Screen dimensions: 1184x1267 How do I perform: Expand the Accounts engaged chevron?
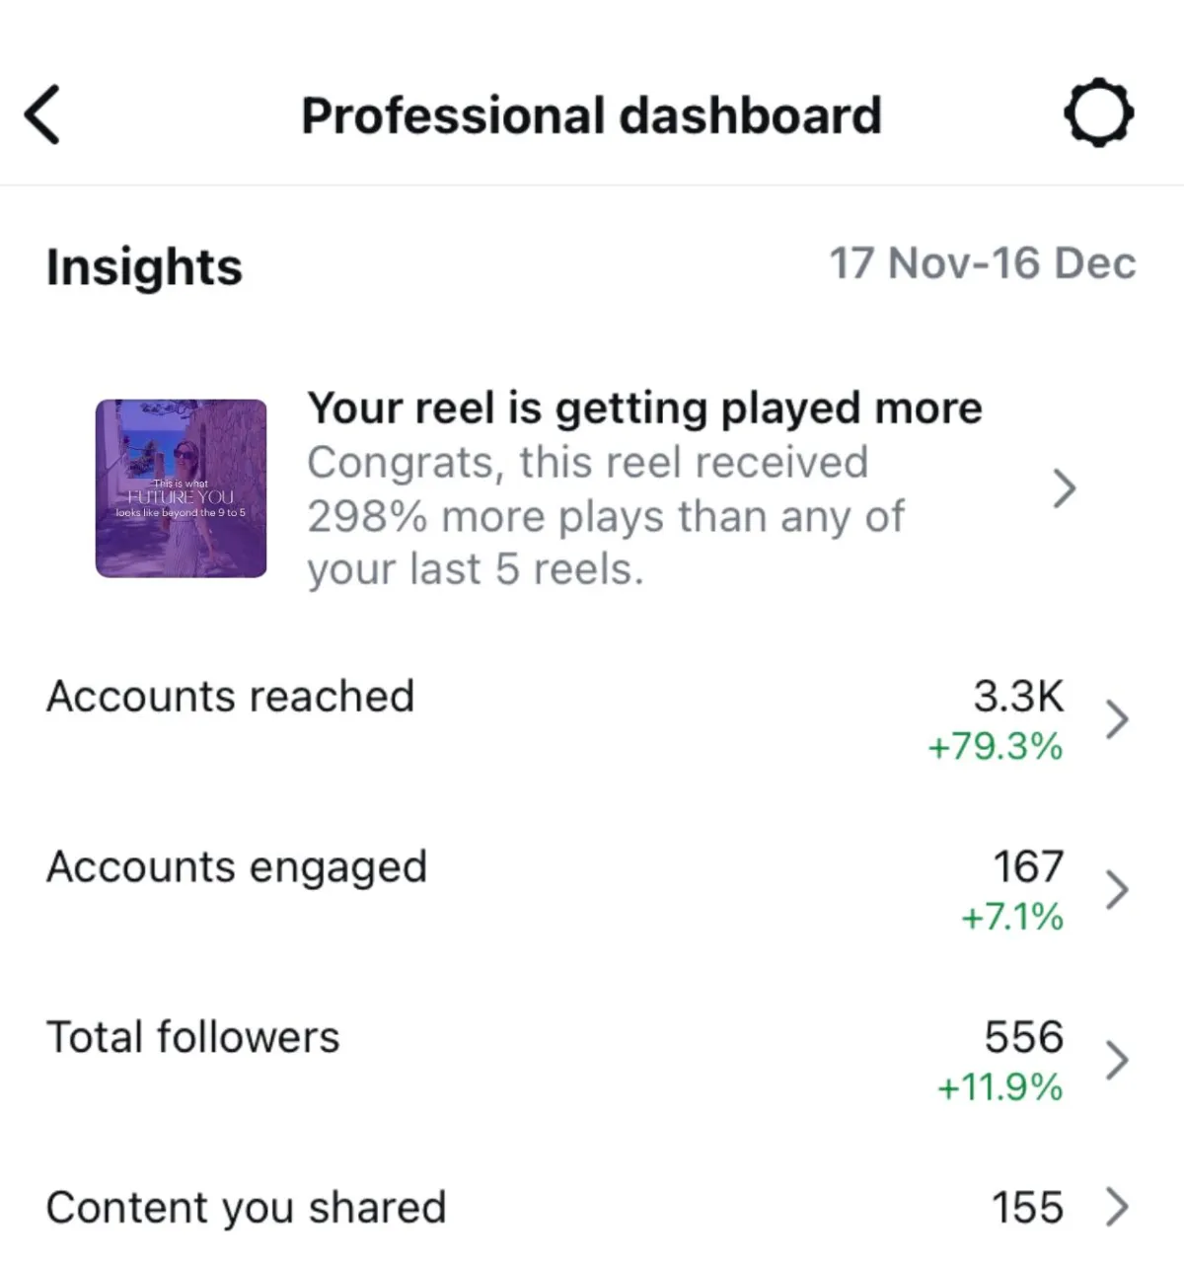click(x=1116, y=890)
